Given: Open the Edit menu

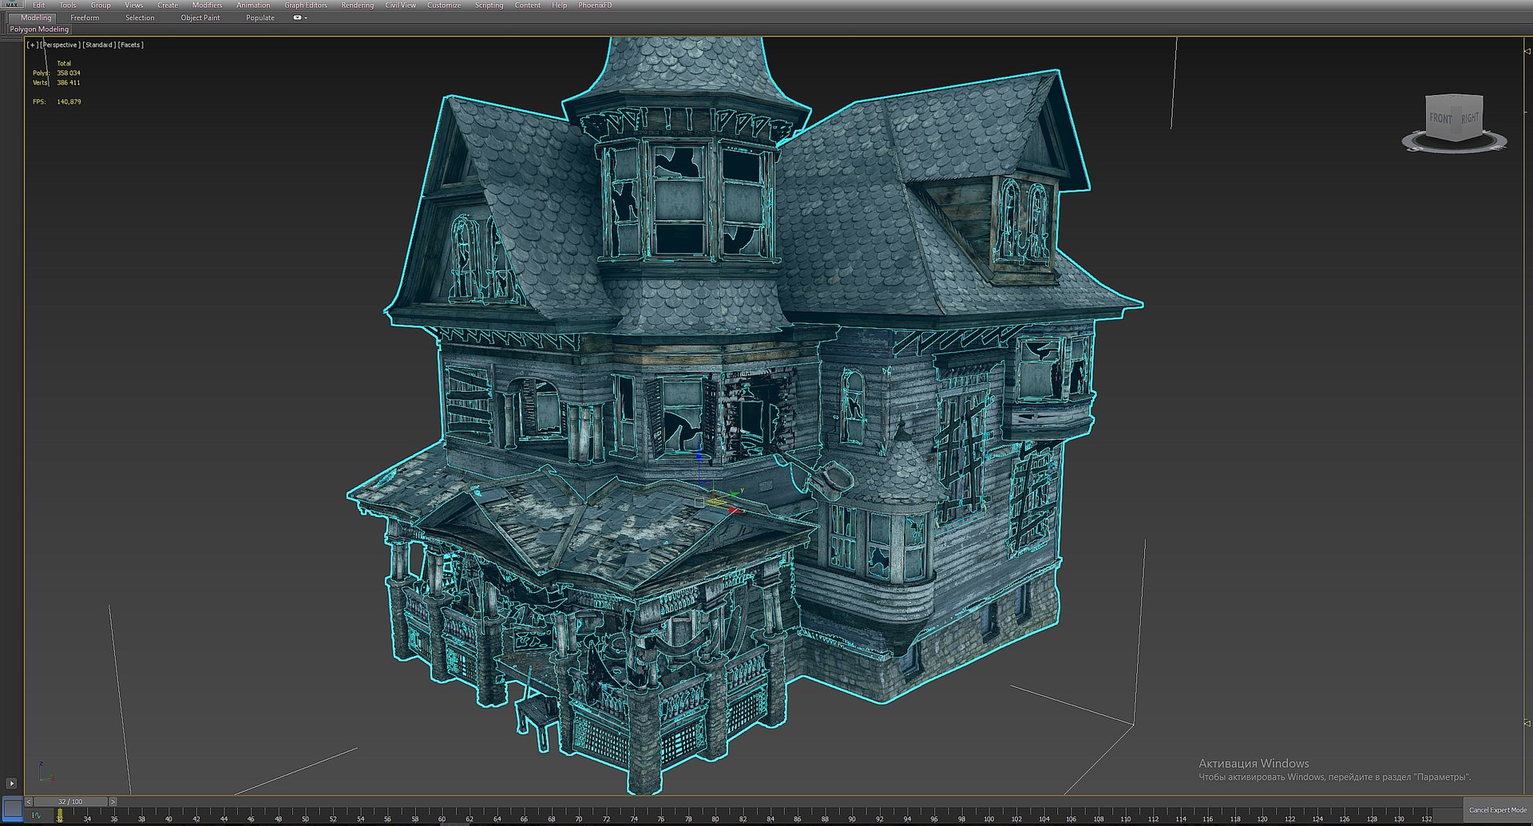Looking at the screenshot, I should click(x=38, y=5).
